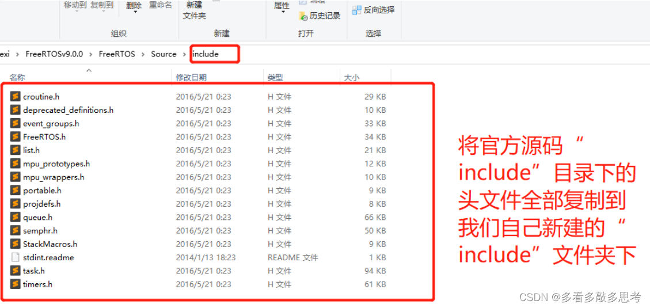Click the task.h file icon

coord(16,271)
